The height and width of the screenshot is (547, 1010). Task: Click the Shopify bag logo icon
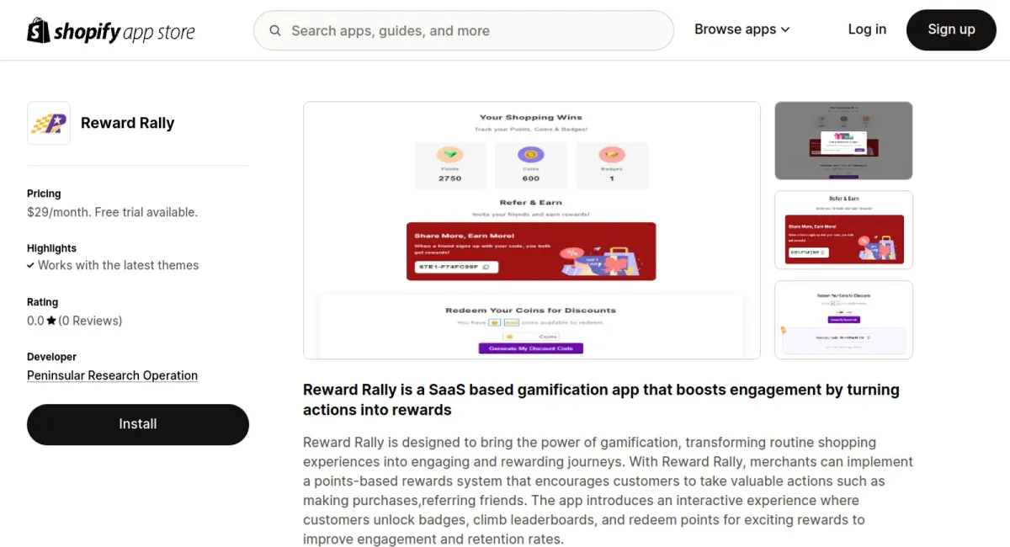(x=39, y=31)
